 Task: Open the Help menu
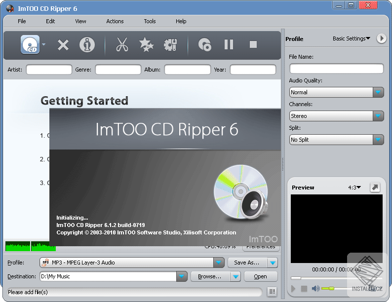[x=181, y=21]
